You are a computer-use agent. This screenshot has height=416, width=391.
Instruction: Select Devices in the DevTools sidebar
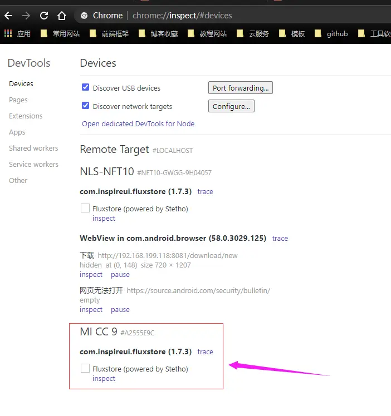point(21,84)
